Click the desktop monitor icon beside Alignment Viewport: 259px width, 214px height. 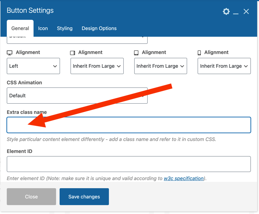pos(10,53)
